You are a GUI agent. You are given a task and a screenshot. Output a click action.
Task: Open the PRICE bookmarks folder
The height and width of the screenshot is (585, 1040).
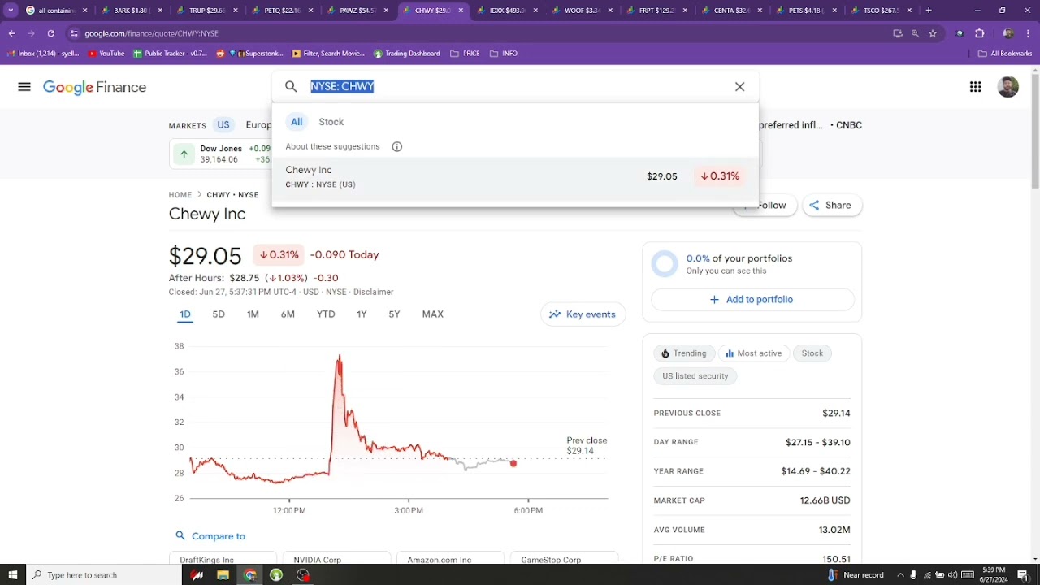click(465, 54)
